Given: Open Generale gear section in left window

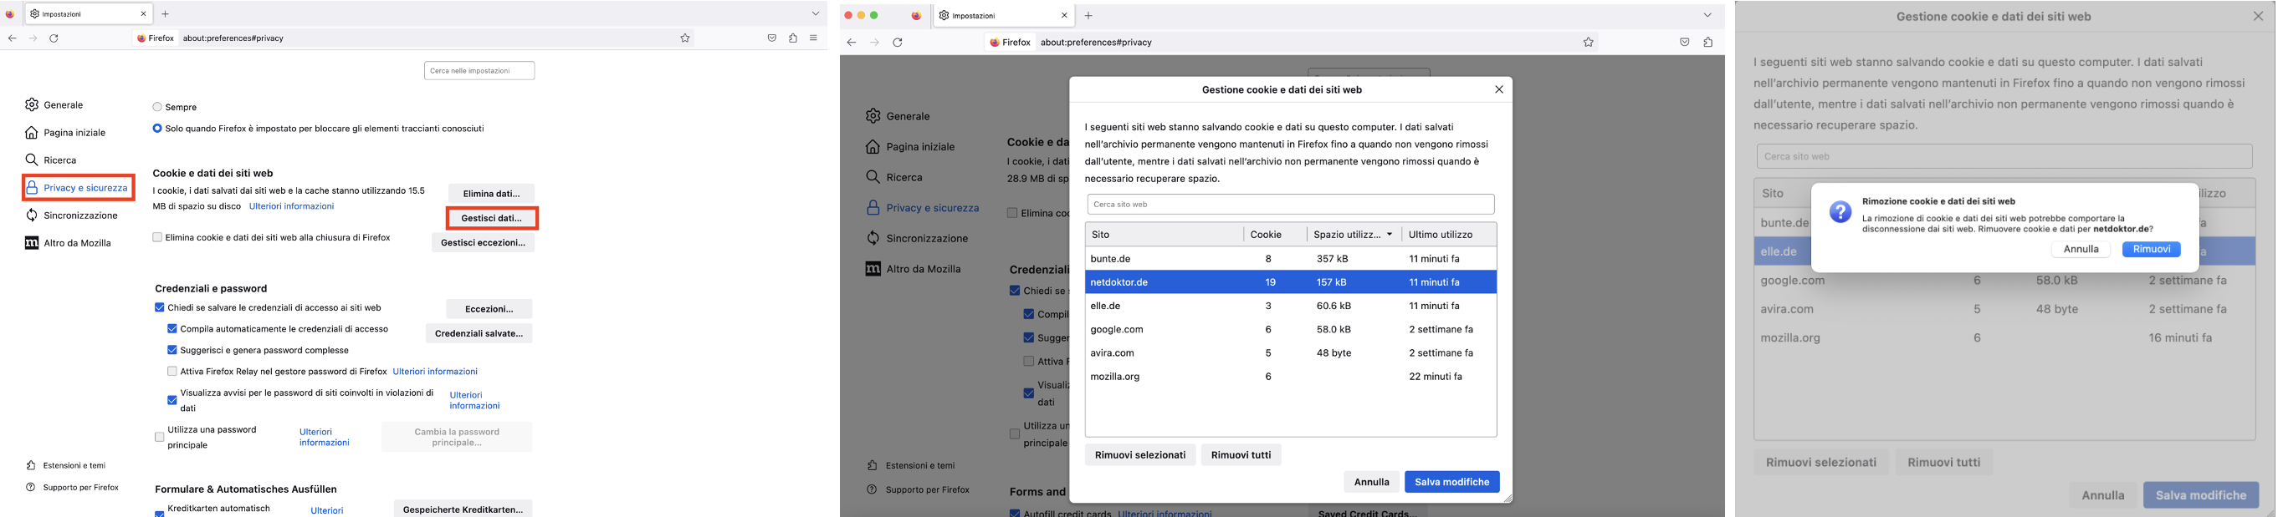Looking at the screenshot, I should point(55,105).
